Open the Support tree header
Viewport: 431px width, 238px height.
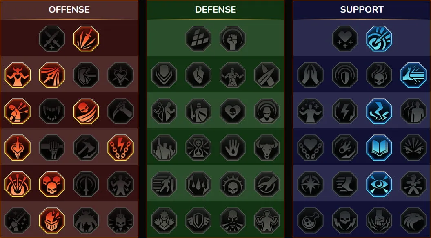click(x=362, y=10)
